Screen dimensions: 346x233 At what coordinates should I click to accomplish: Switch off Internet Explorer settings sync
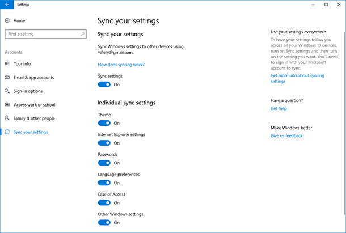(104, 143)
